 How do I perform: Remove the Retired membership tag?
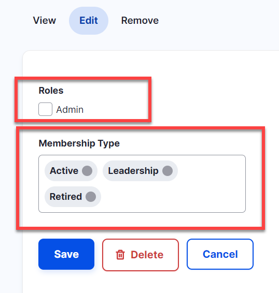91,197
